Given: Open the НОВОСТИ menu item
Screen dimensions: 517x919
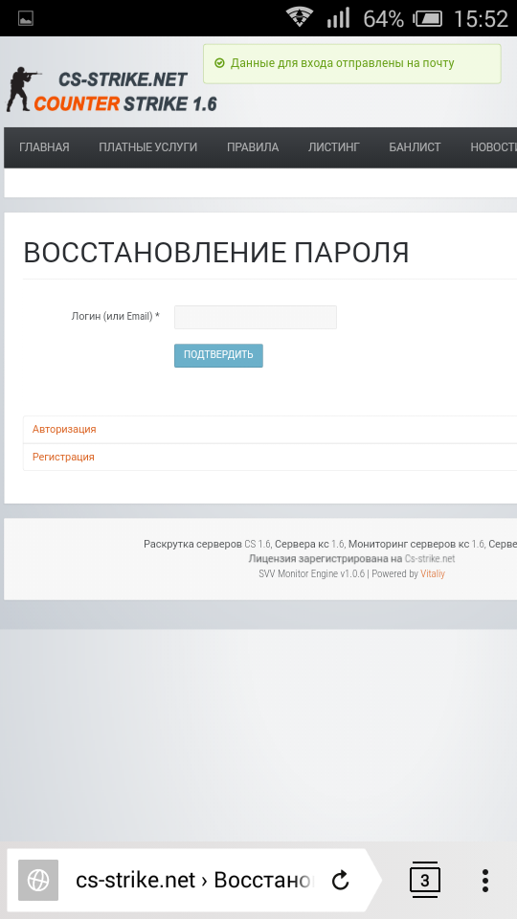Looking at the screenshot, I should coord(494,147).
